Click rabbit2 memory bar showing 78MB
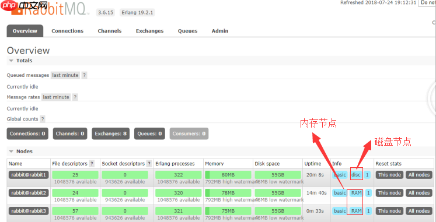Viewport: 436px width, 222px height. (228, 193)
